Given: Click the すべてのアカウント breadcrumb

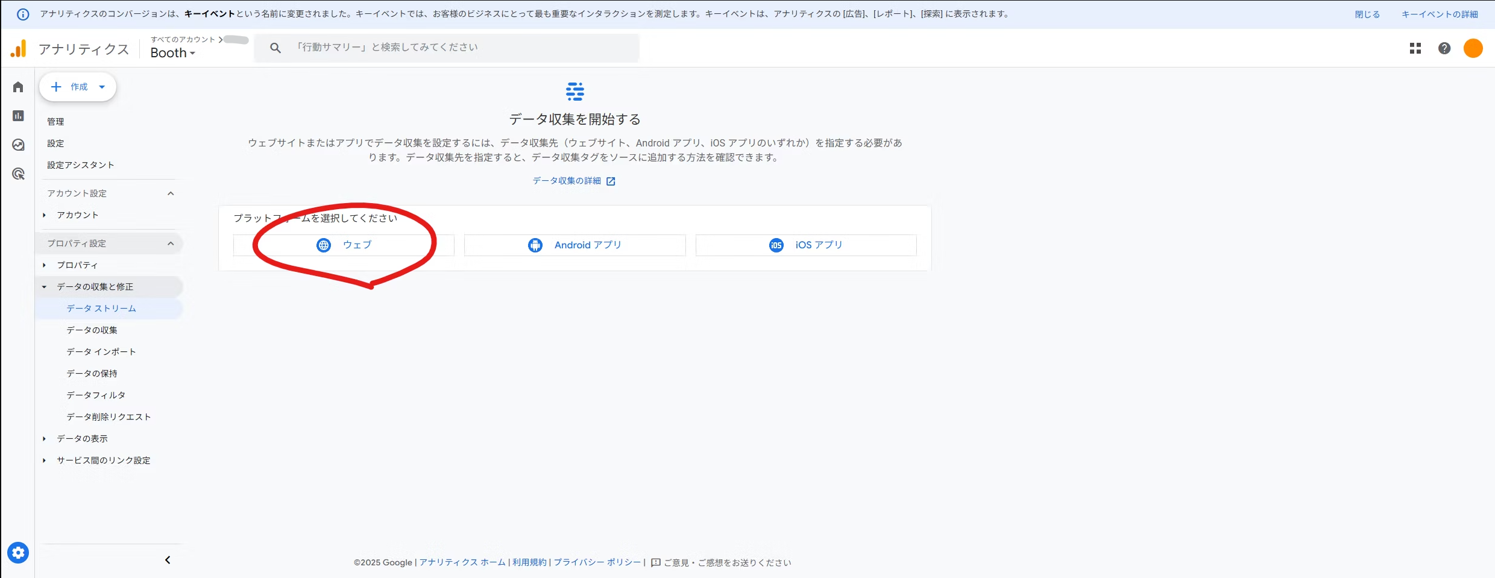Looking at the screenshot, I should [x=183, y=40].
